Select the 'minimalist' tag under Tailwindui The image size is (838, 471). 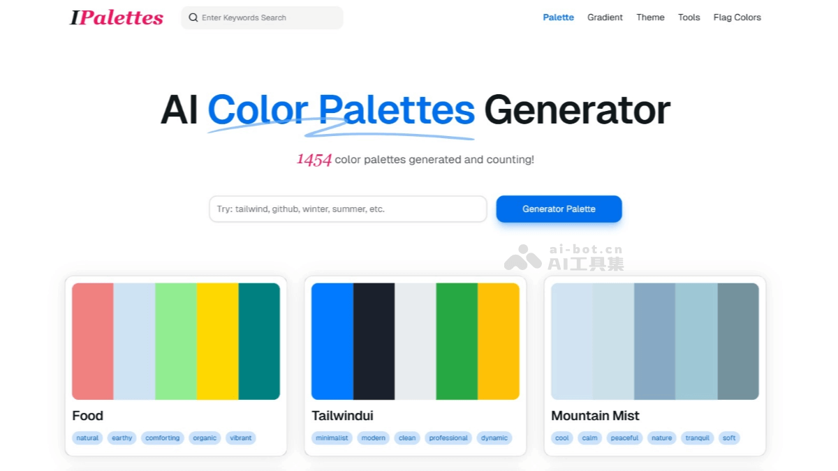332,438
